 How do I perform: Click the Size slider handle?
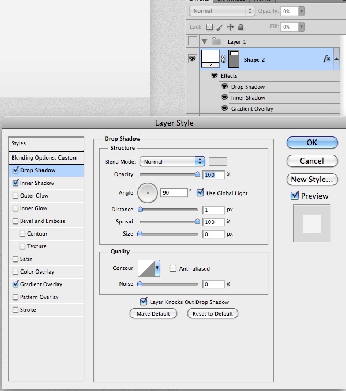click(x=140, y=233)
